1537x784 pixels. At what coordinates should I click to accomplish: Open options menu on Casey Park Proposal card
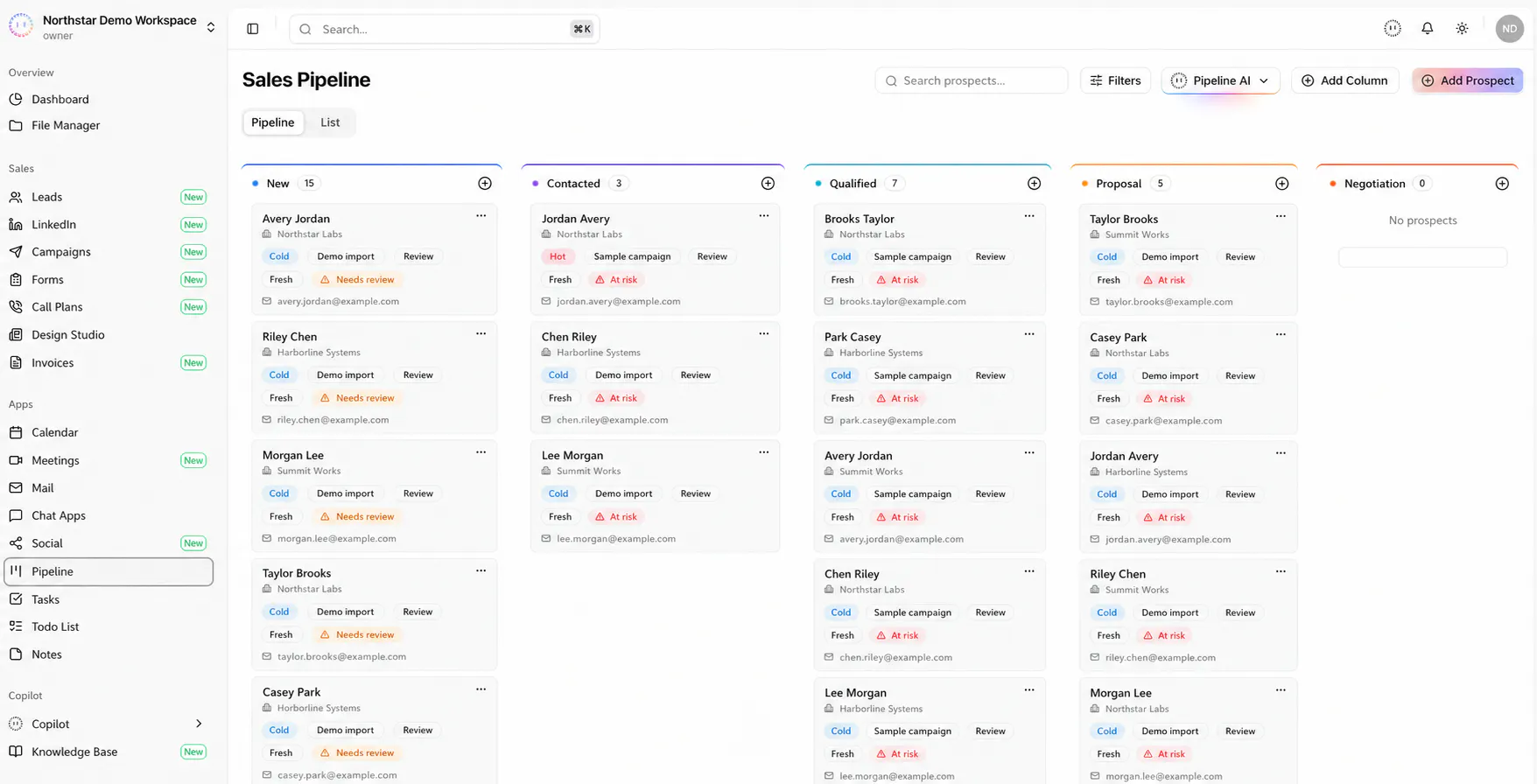[1281, 334]
